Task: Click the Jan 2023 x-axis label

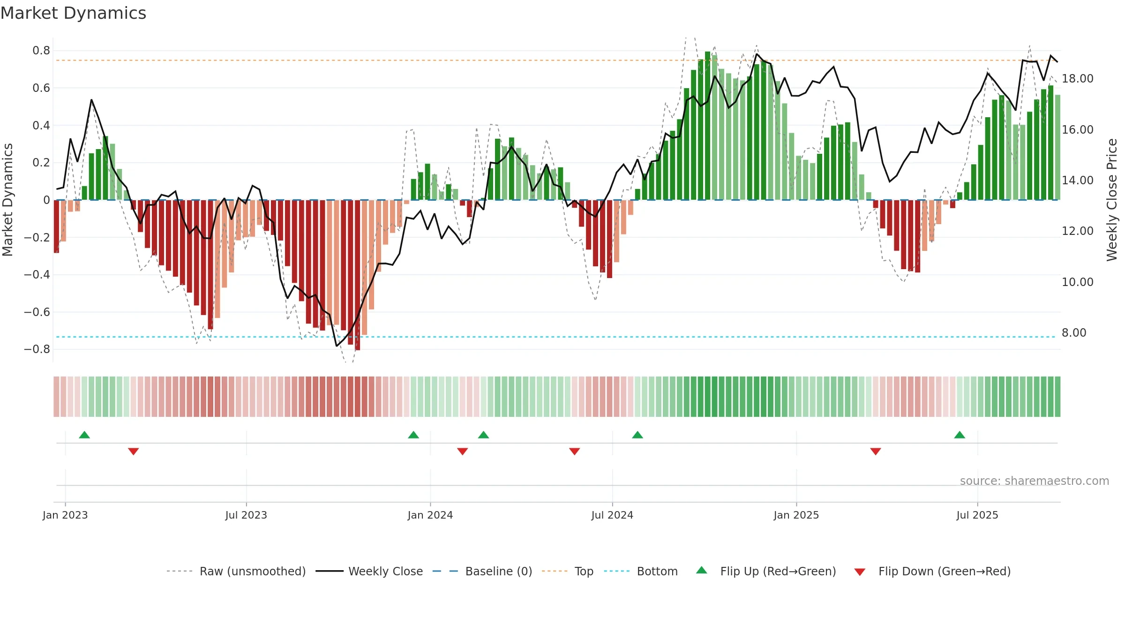Action: [x=65, y=515]
